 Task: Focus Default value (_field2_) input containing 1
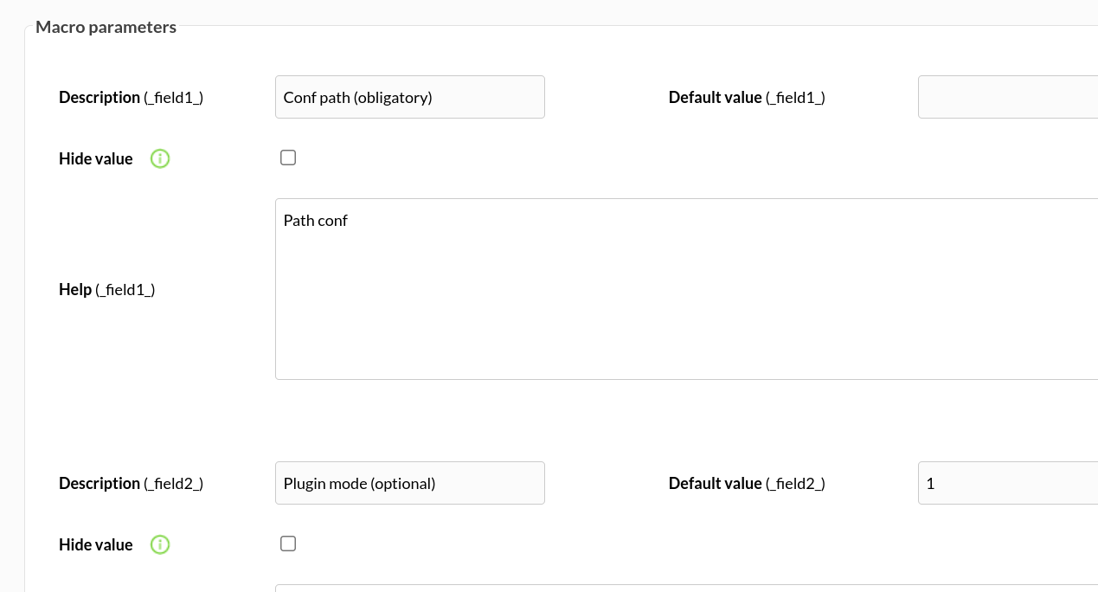(x=1008, y=483)
